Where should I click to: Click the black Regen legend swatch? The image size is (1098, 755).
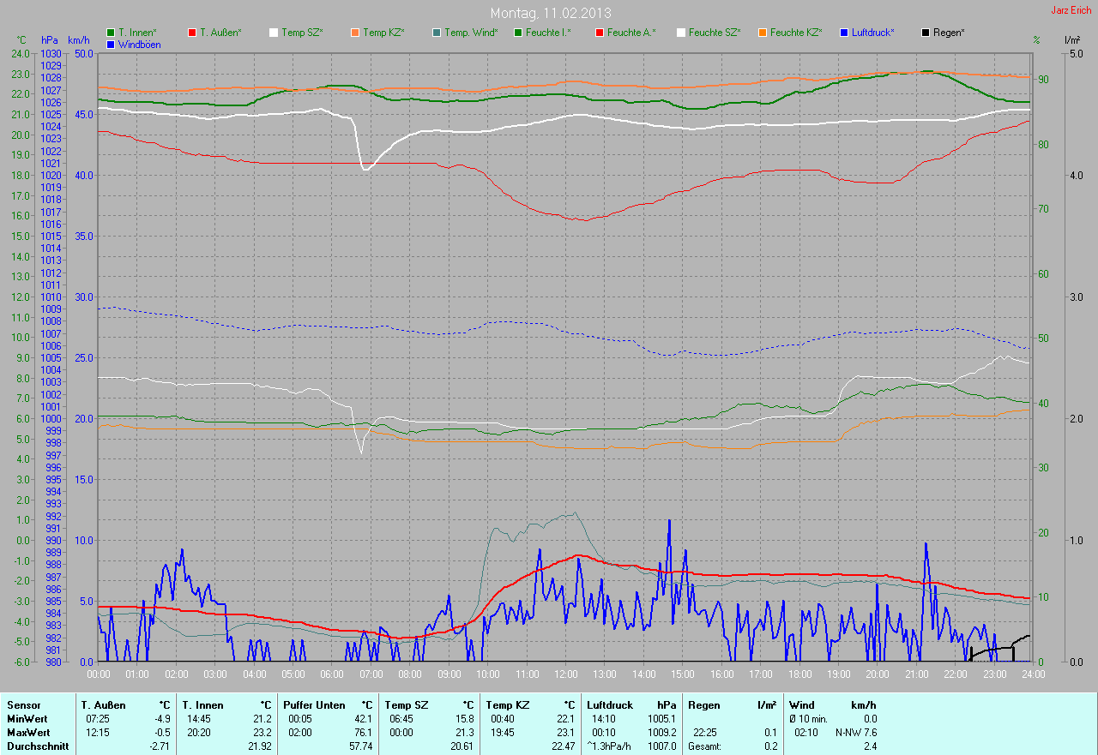click(926, 33)
